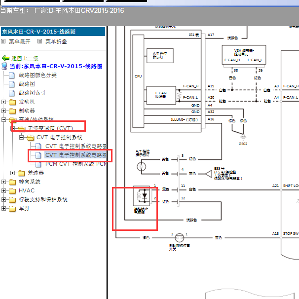This screenshot has width=299, height=299.
Task: Click the 换档锁止电磁阀 symbol in diagram
Action: pyautogui.click(x=141, y=196)
